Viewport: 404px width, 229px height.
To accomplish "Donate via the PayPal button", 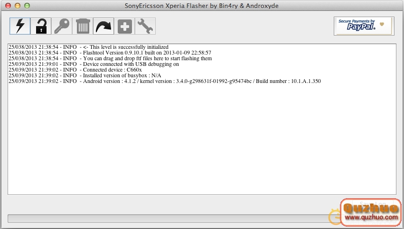I will tap(364, 26).
